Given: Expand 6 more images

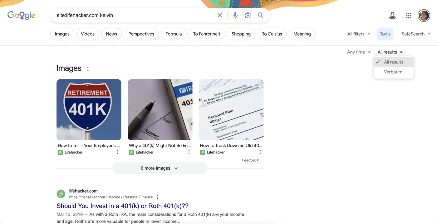Looking at the screenshot, I should pos(160,168).
